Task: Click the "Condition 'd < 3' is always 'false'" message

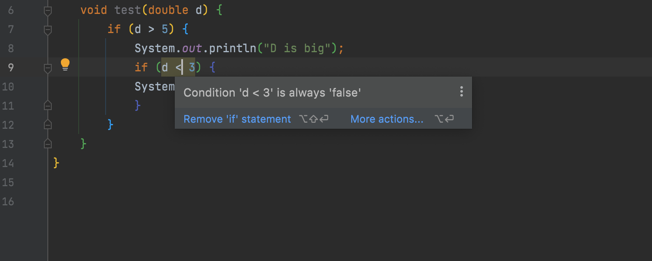Action: click(272, 93)
